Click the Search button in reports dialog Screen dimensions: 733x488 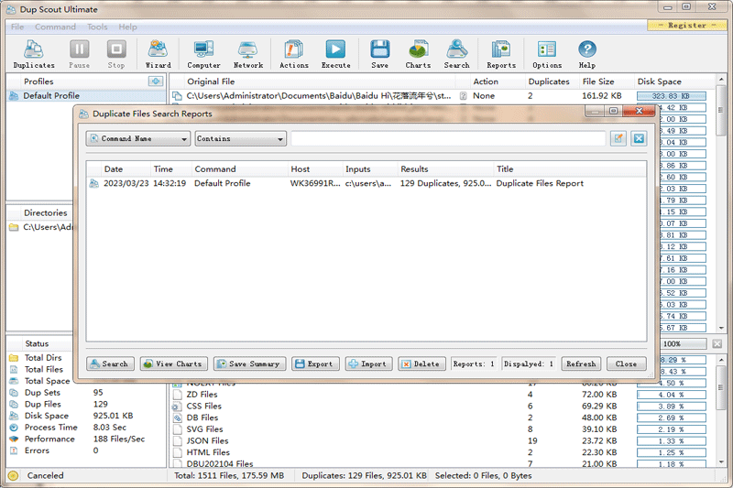tap(110, 363)
